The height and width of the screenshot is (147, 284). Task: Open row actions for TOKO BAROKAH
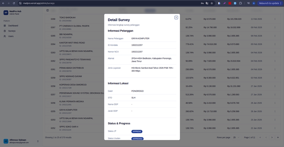click(275, 19)
